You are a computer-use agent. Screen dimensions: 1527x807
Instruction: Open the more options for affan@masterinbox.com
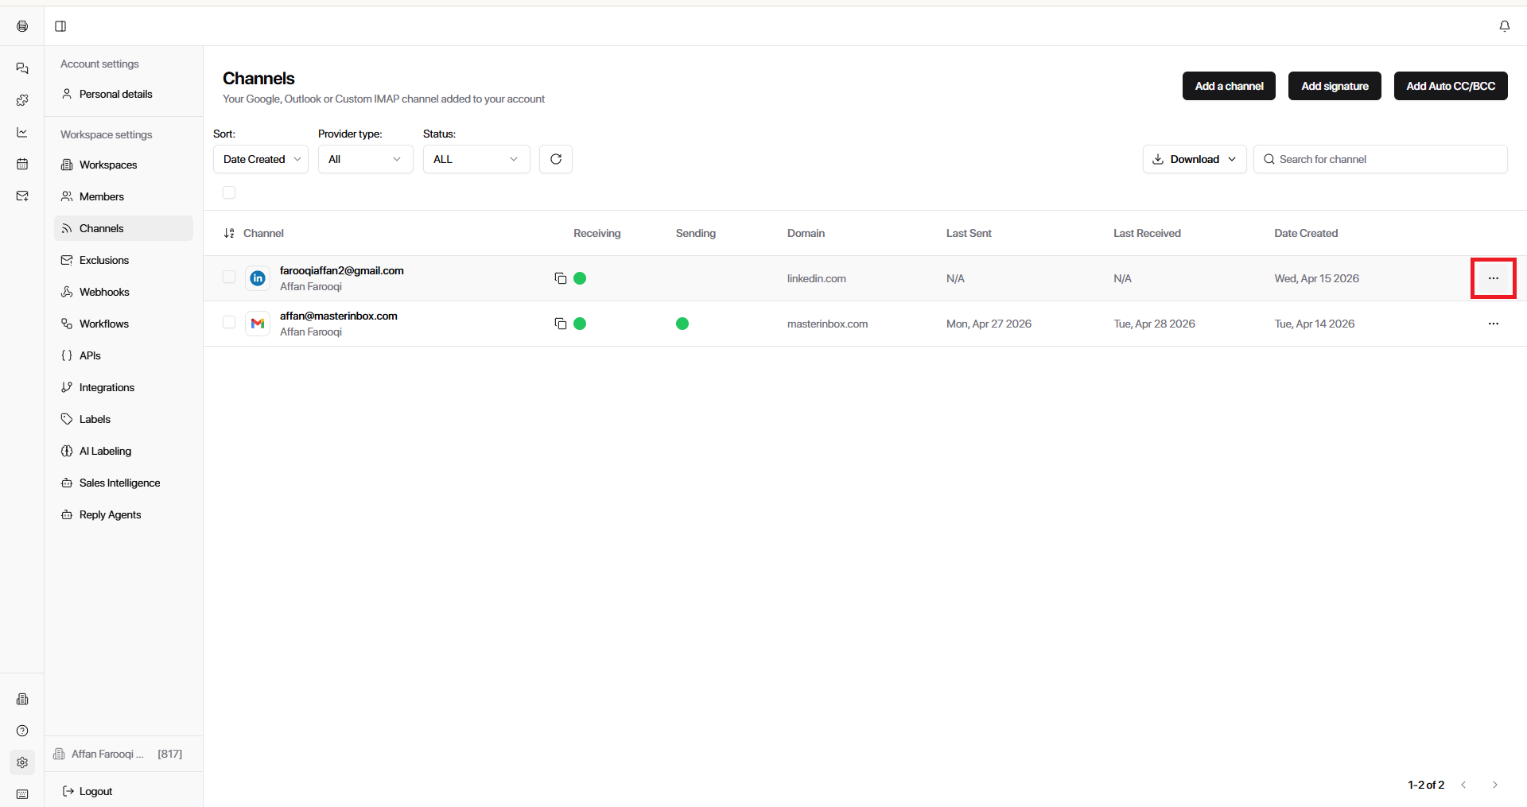[x=1493, y=324]
